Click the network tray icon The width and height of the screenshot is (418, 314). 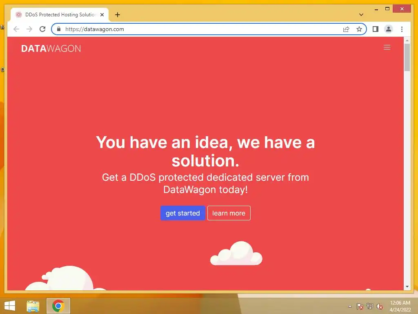pos(370,306)
